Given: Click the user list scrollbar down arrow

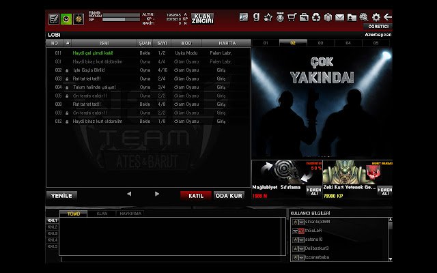Looking at the screenshot, I should [390, 259].
